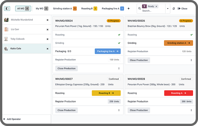The width and height of the screenshot is (198, 126).
Task: Switch to the My WO tab
Action: pos(42,8)
